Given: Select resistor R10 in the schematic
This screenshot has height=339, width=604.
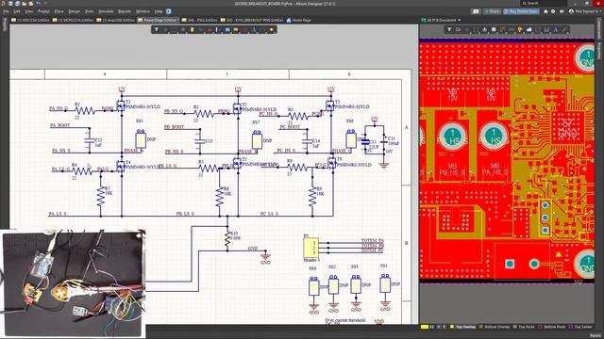Looking at the screenshot, I should click(227, 239).
